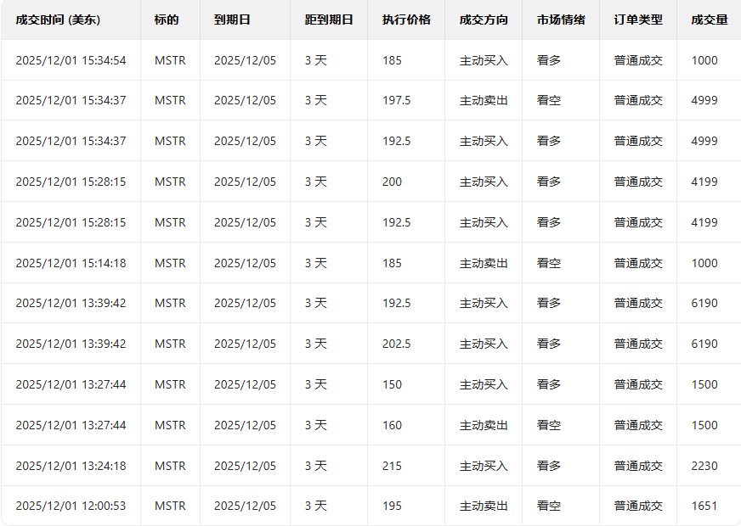Click the strike price 215 cell
Screen dimensions: 741x526
point(392,466)
